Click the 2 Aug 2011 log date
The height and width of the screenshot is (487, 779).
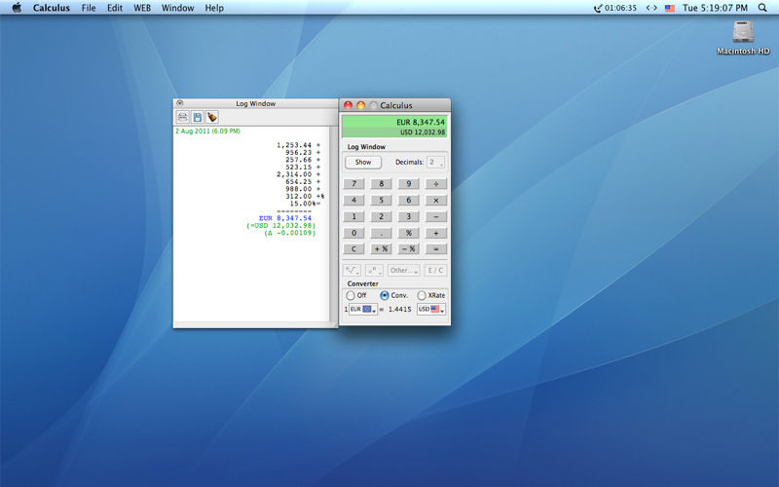click(207, 131)
